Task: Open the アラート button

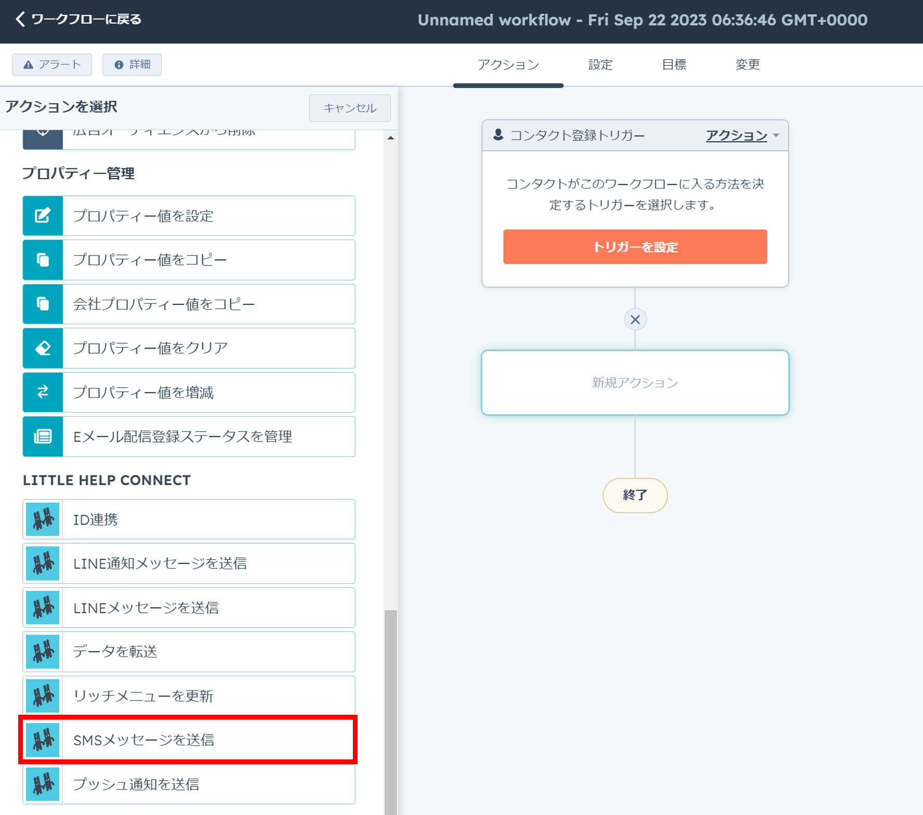Action: (x=52, y=64)
